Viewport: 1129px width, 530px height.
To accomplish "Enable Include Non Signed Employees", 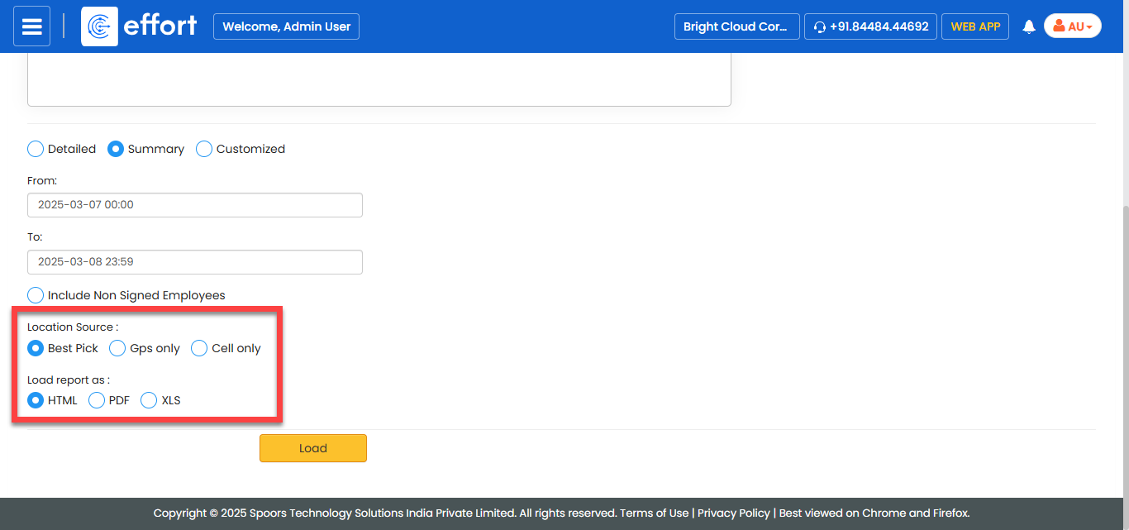I will coord(36,295).
